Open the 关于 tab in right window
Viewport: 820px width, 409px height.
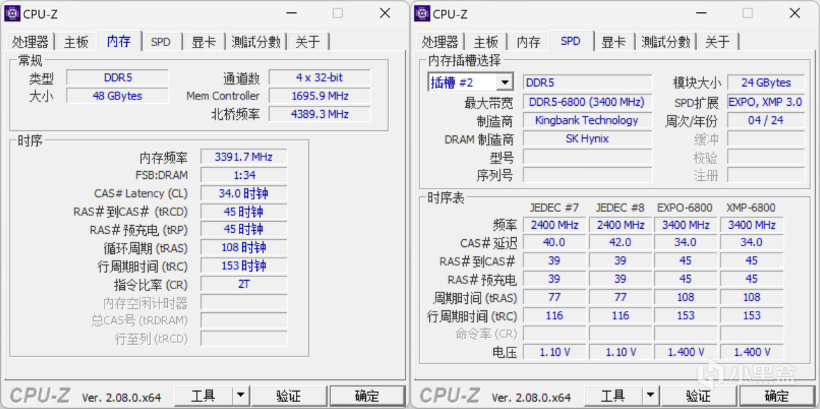[x=717, y=42]
